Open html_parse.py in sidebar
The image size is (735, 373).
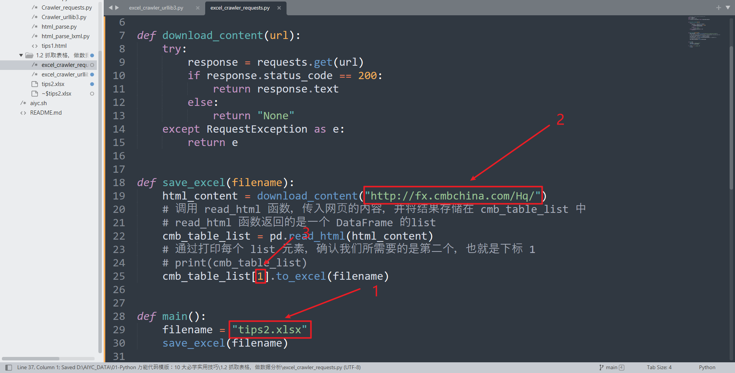[x=59, y=27]
